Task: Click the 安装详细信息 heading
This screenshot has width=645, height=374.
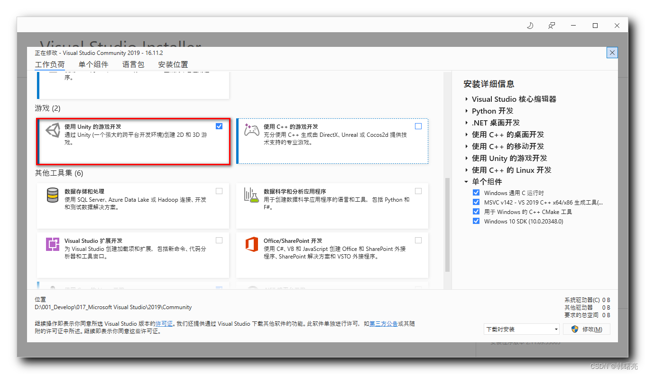Action: click(489, 84)
